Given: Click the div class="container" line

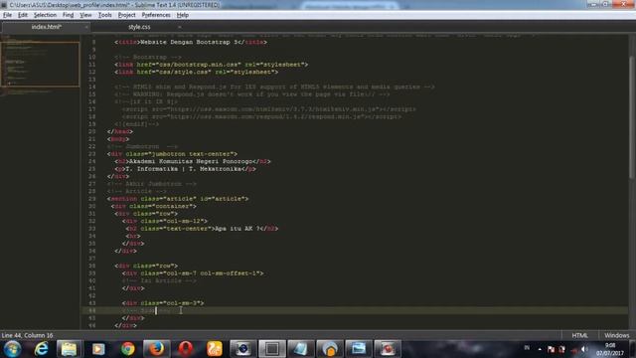Looking at the screenshot, I should click(x=154, y=206).
